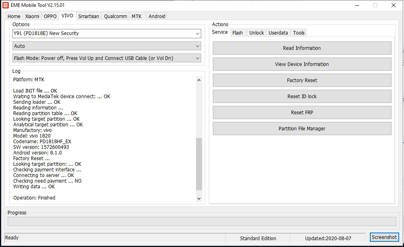Click the log scrollbar thumb
Screen dimensions: 404x247
click(199, 164)
